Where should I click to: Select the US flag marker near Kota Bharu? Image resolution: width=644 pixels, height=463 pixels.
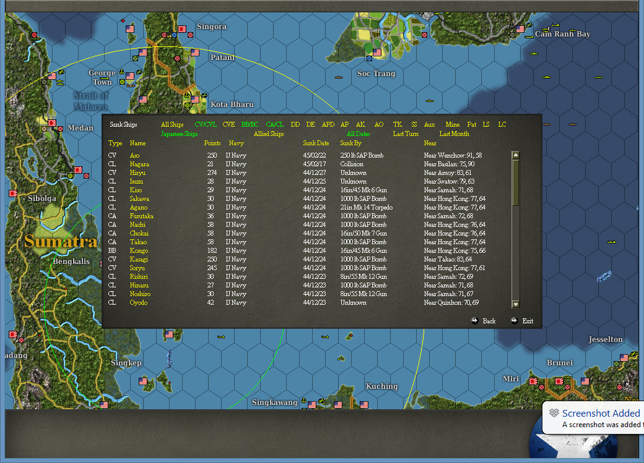(194, 99)
